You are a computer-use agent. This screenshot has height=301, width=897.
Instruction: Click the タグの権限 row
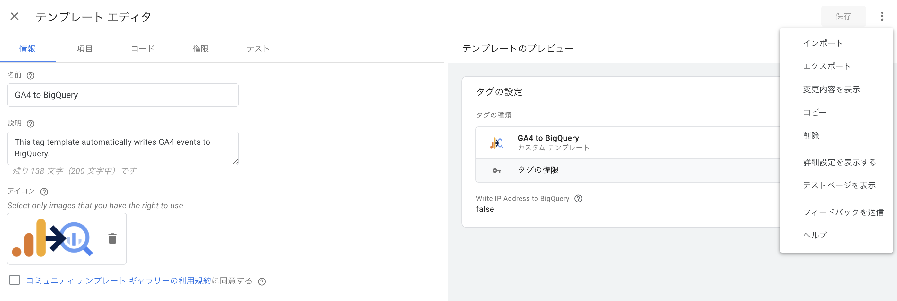538,170
